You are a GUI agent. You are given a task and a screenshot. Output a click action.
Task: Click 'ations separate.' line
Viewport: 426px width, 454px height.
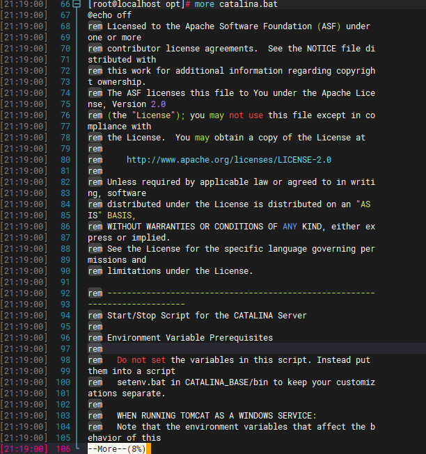[127, 394]
